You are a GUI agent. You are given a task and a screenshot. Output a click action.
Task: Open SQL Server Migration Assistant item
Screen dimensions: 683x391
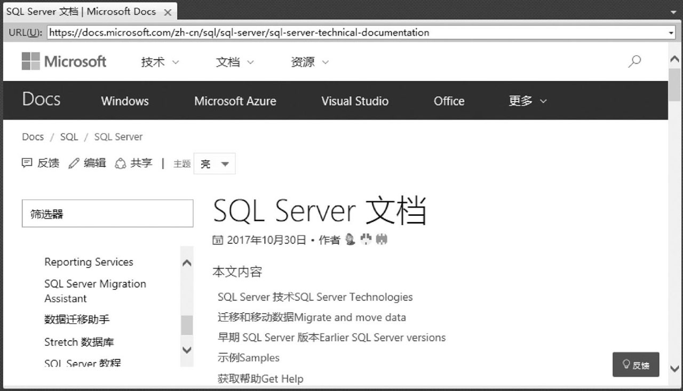point(95,291)
